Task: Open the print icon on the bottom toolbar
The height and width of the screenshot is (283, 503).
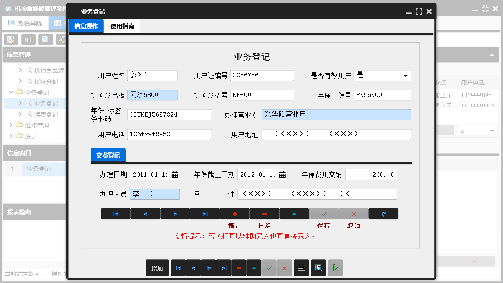Action: [x=302, y=268]
